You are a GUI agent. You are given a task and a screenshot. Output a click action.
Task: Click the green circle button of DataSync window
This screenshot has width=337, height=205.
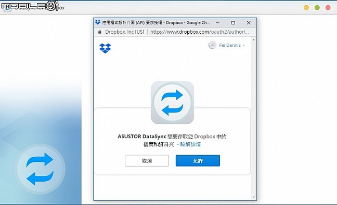[x=317, y=8]
